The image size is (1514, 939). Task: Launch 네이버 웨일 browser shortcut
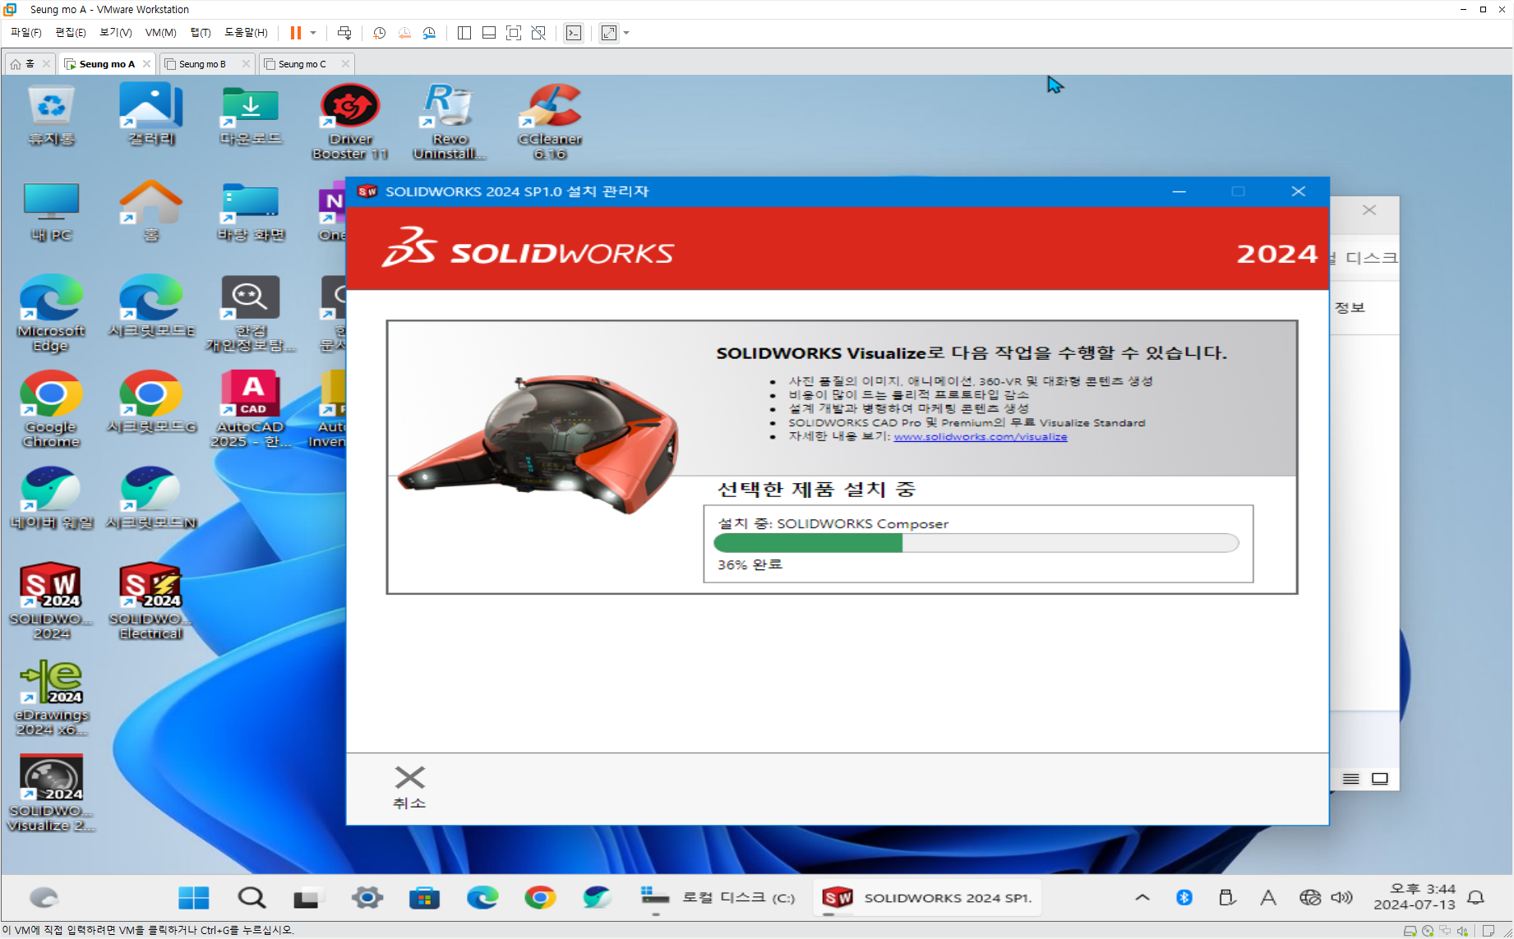(x=51, y=498)
